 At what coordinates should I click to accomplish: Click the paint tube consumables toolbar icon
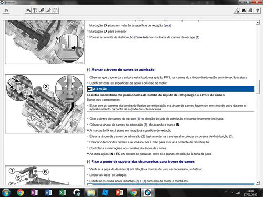42,11
